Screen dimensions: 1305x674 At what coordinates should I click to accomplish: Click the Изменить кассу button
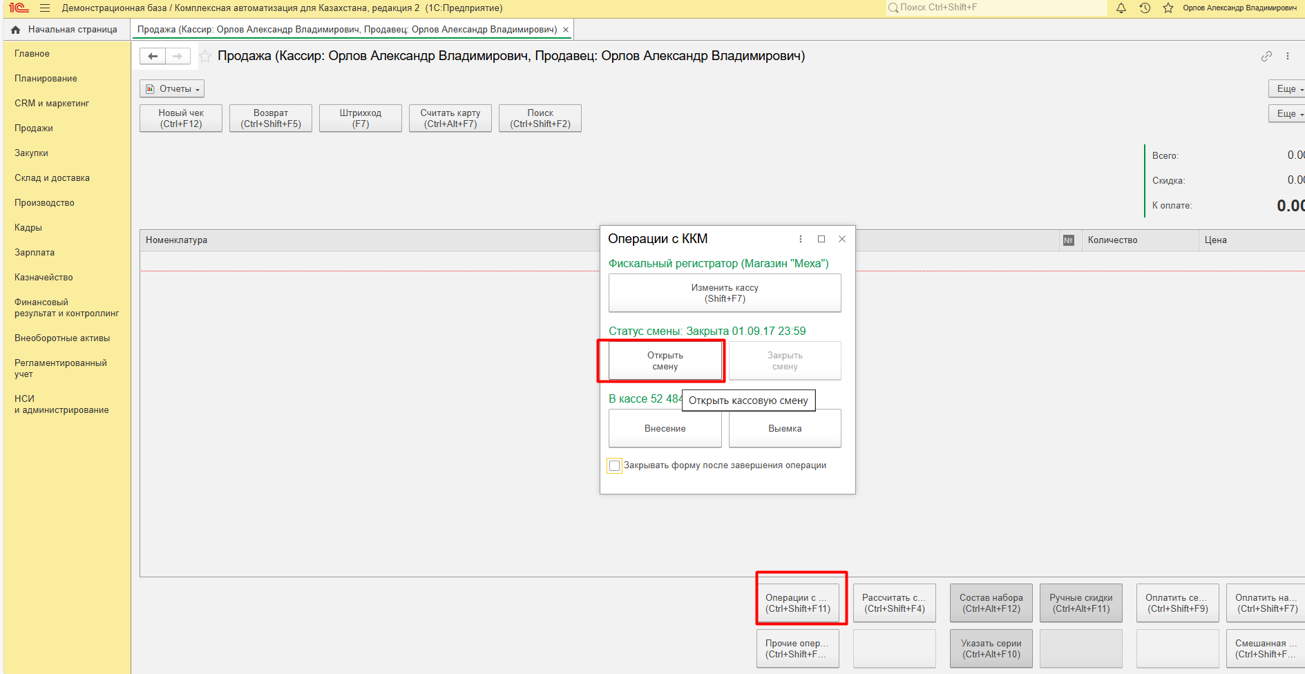point(725,293)
